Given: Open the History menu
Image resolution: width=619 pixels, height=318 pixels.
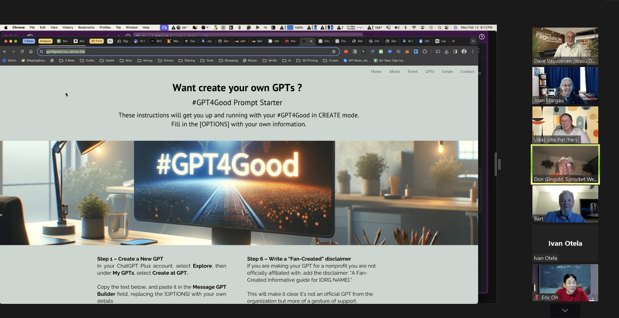Looking at the screenshot, I should (x=68, y=28).
